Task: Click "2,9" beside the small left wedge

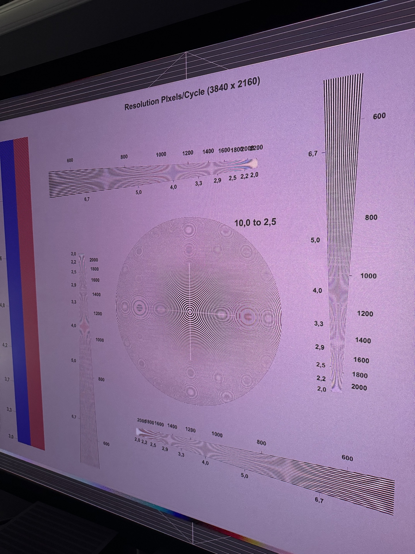Action: 73,285
